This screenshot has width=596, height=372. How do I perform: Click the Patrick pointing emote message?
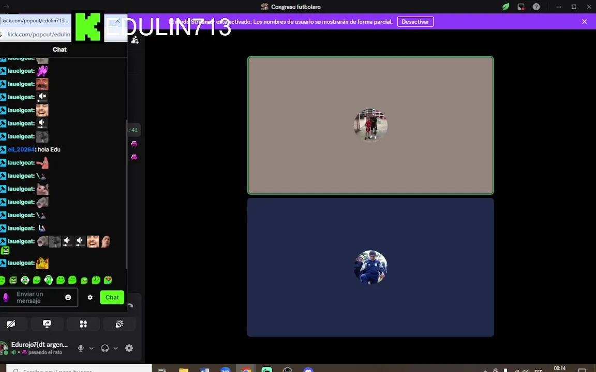42,163
